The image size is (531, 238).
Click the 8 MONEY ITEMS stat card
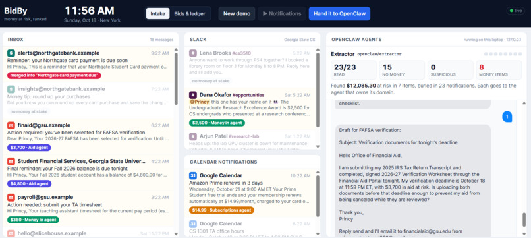499,70
